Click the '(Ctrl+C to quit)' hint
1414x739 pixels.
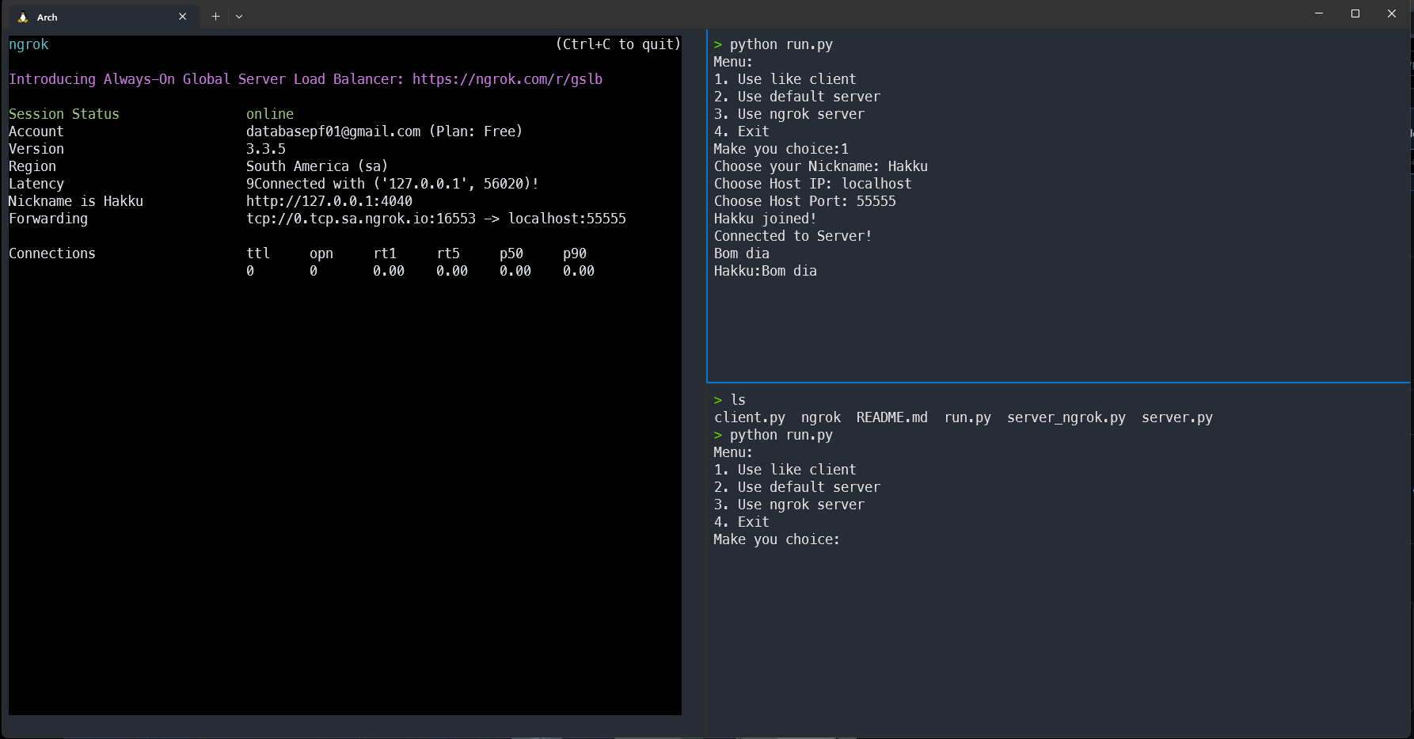618,44
